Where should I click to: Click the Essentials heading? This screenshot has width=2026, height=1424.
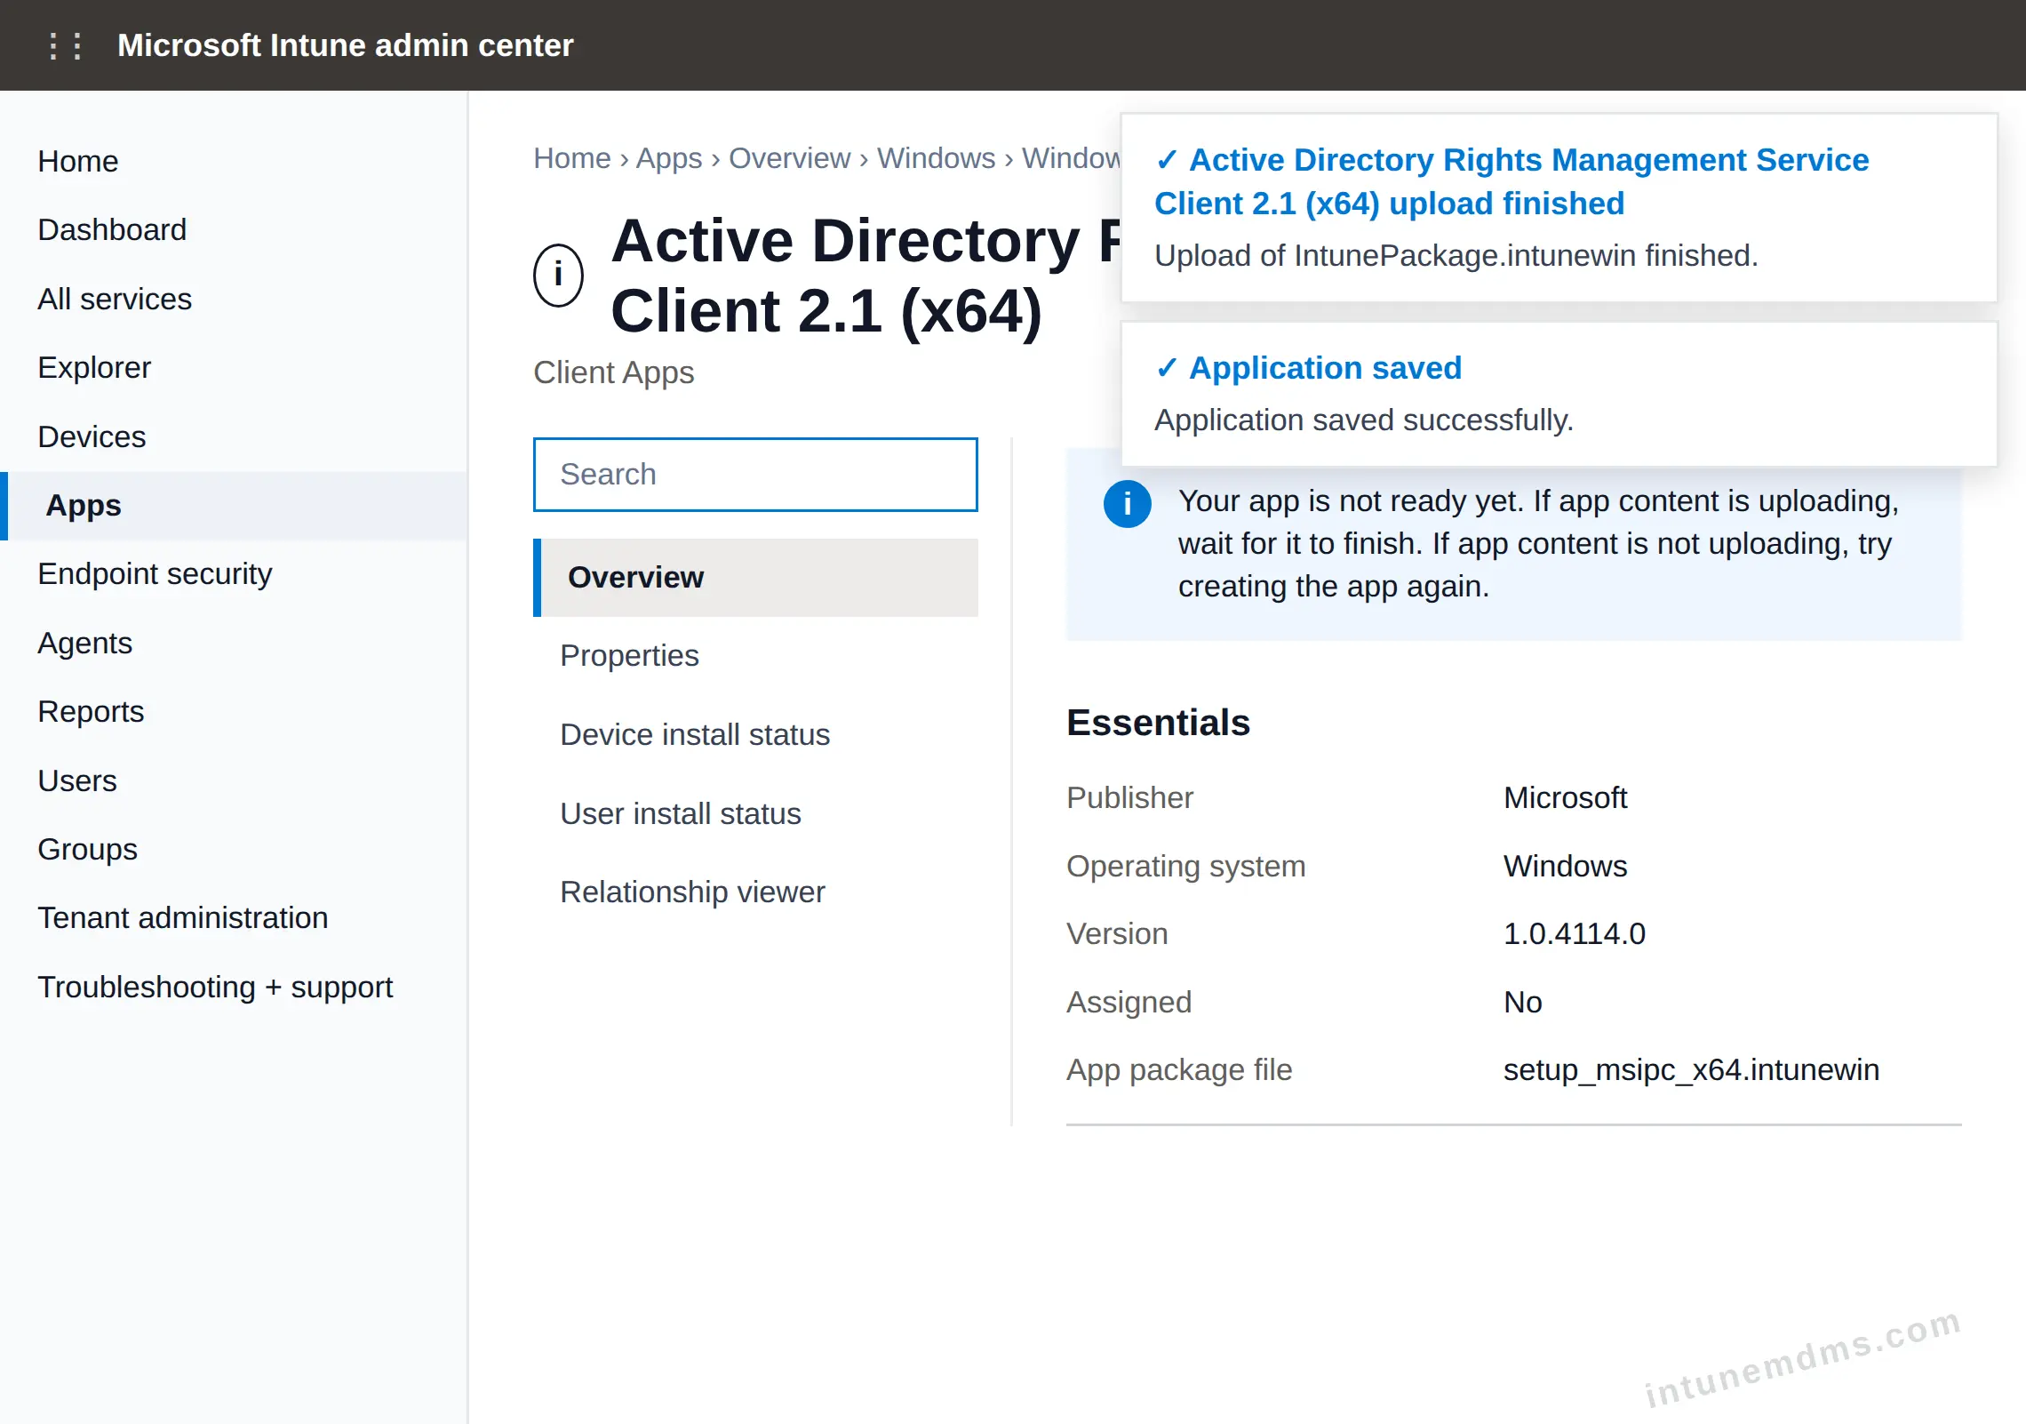[x=1158, y=723]
